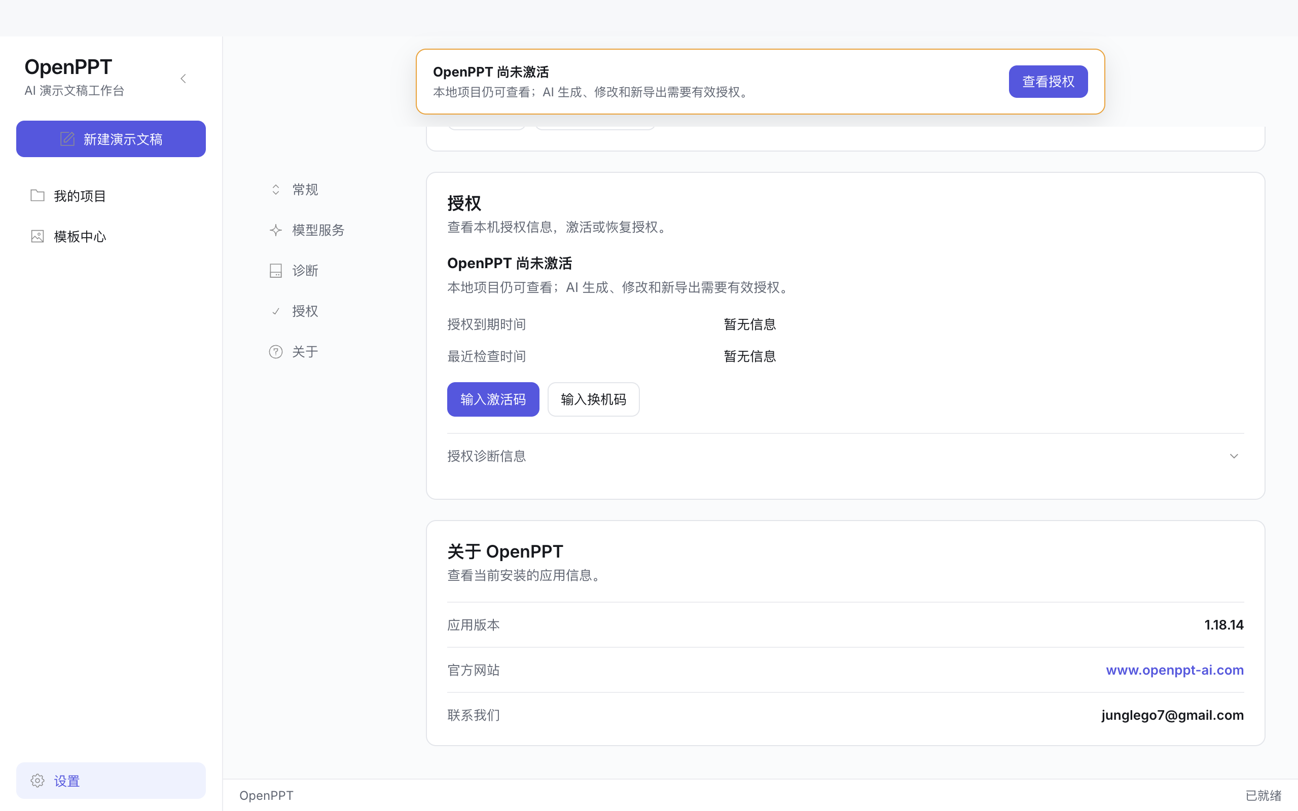Click the image icon beside 模板中心
The width and height of the screenshot is (1298, 811).
(x=38, y=236)
